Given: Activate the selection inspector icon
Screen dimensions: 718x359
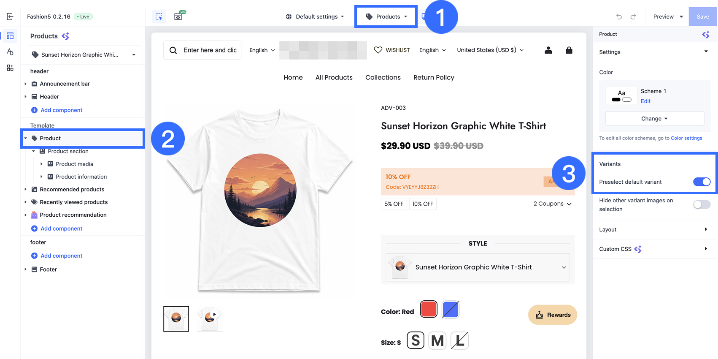Looking at the screenshot, I should pos(159,16).
